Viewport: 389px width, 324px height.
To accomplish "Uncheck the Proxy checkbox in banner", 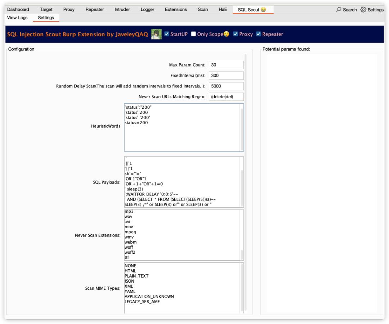I will pos(236,34).
